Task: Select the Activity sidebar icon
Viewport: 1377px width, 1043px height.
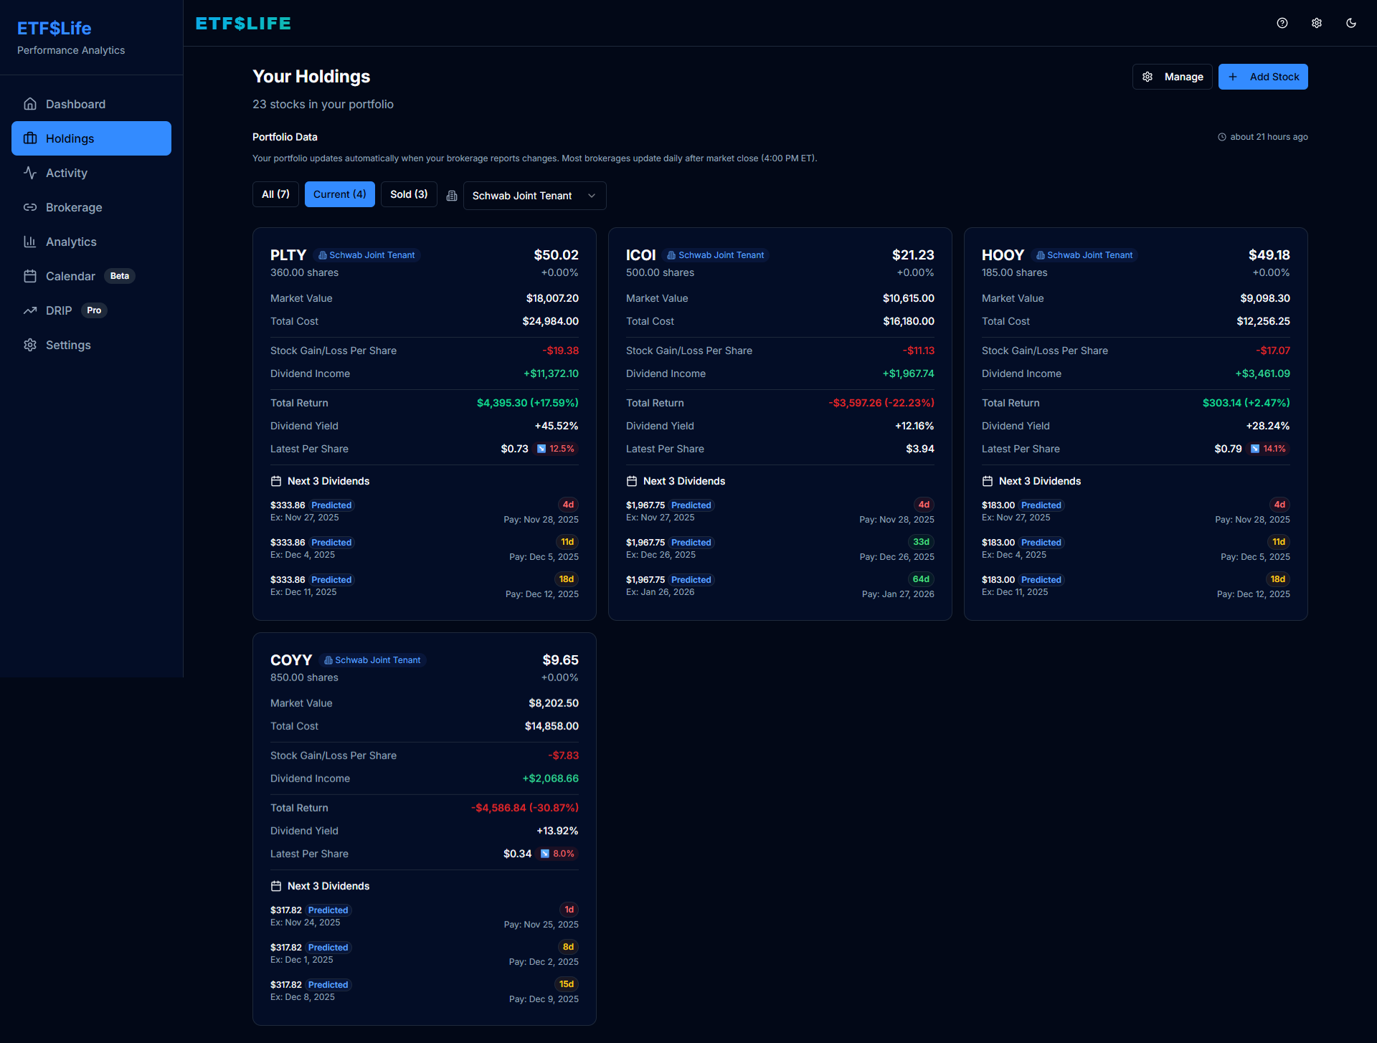Action: click(x=31, y=173)
